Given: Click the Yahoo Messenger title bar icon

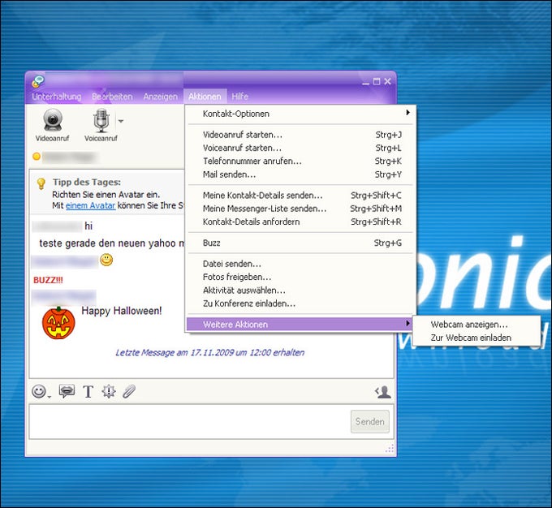Looking at the screenshot, I should point(37,81).
